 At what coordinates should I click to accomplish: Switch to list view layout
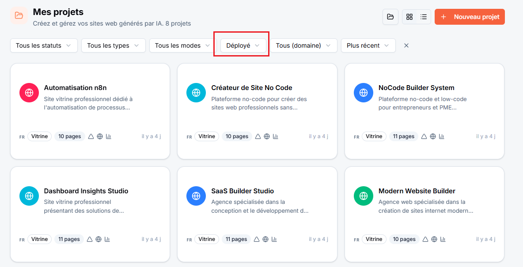tap(424, 17)
